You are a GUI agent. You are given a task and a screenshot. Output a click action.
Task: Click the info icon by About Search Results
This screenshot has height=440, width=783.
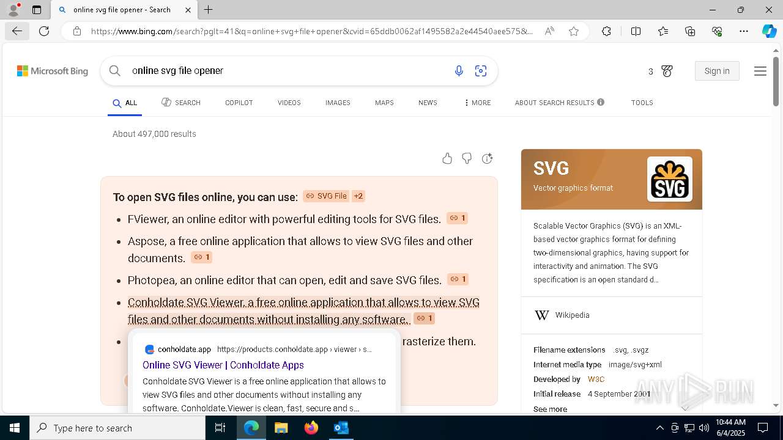[601, 102]
